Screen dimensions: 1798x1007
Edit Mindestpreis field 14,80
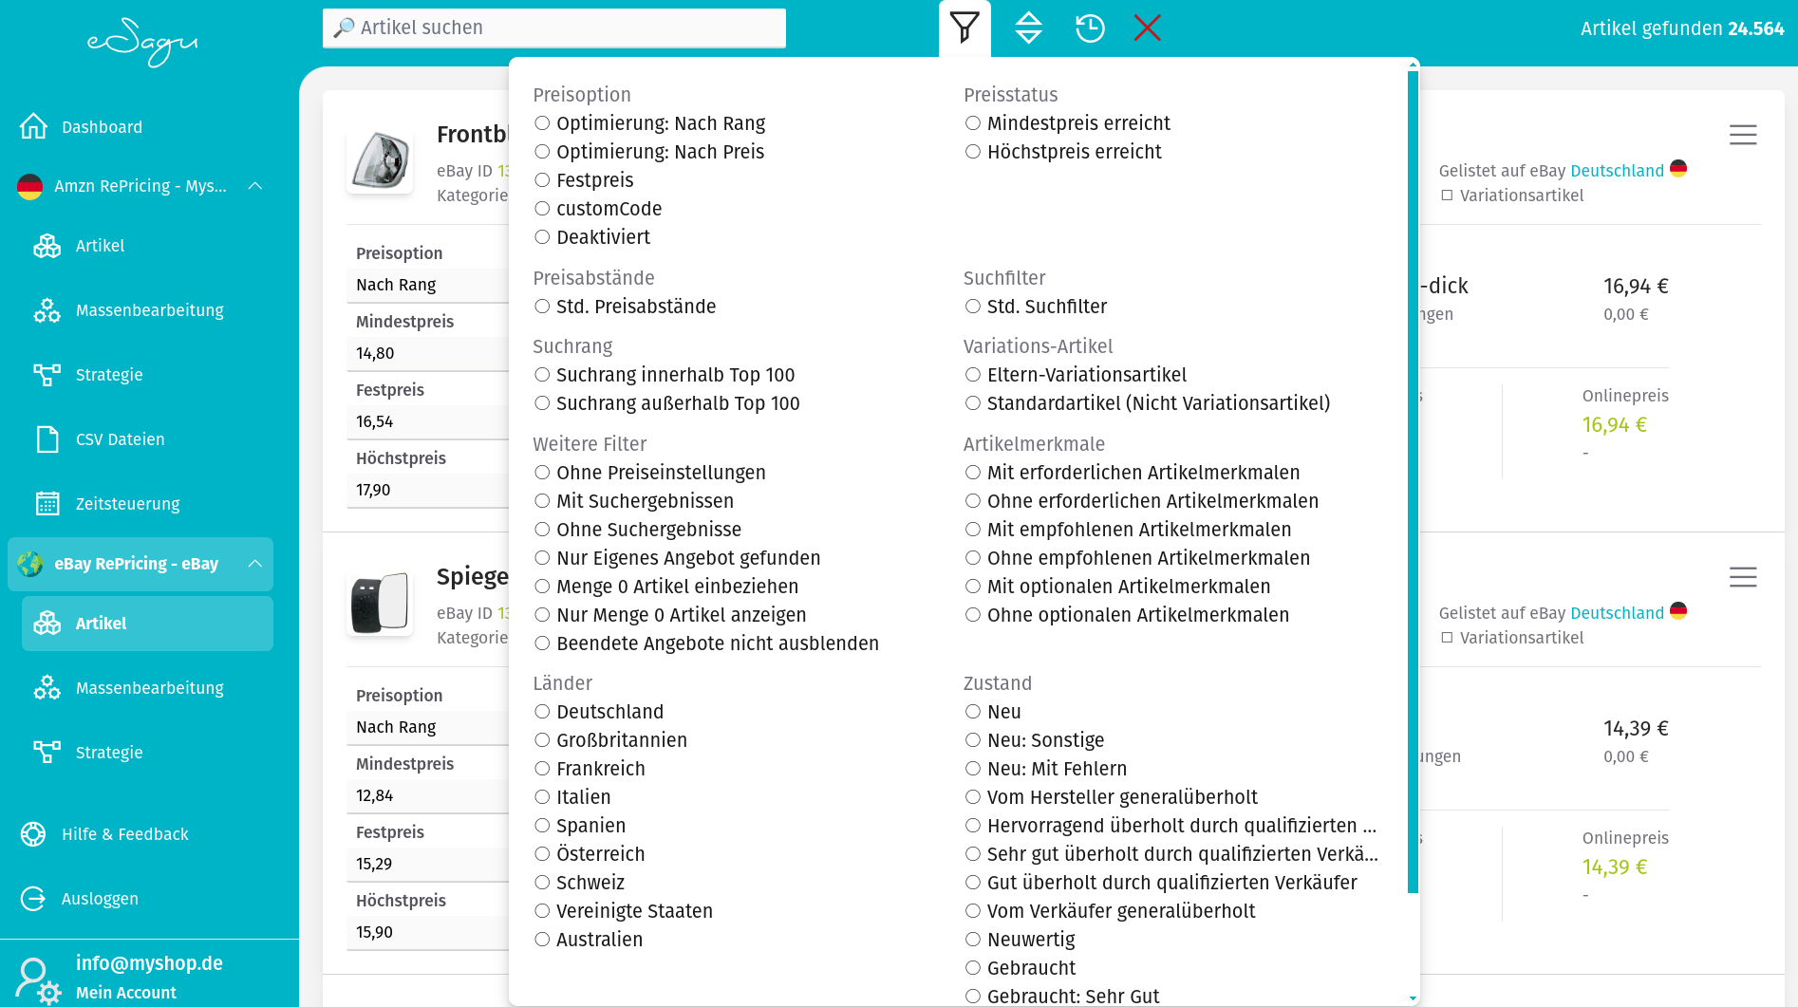427,353
